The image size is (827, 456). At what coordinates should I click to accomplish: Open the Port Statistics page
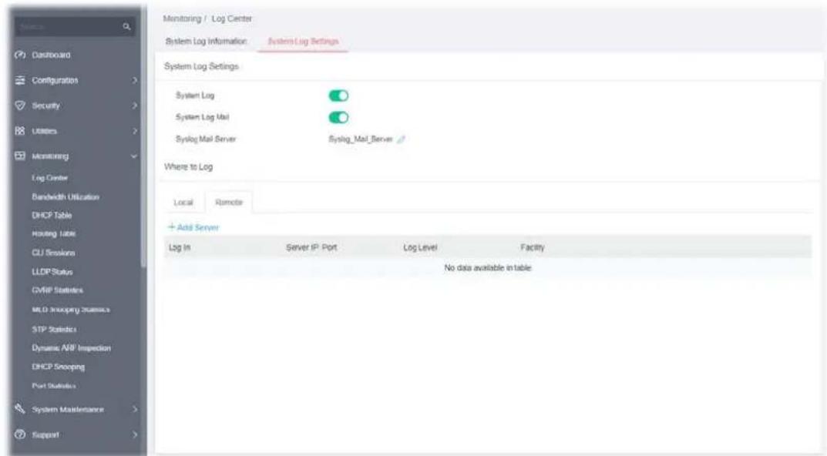(54, 386)
